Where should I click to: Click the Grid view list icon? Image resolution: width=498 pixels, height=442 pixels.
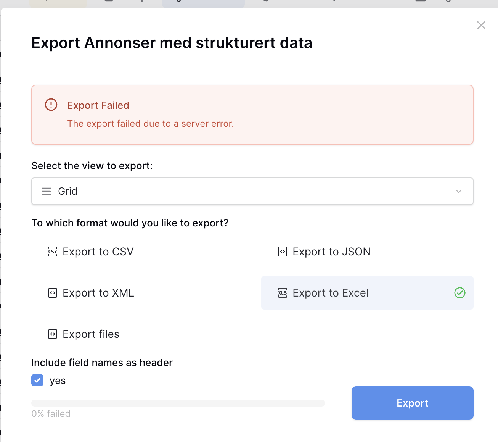(x=47, y=191)
